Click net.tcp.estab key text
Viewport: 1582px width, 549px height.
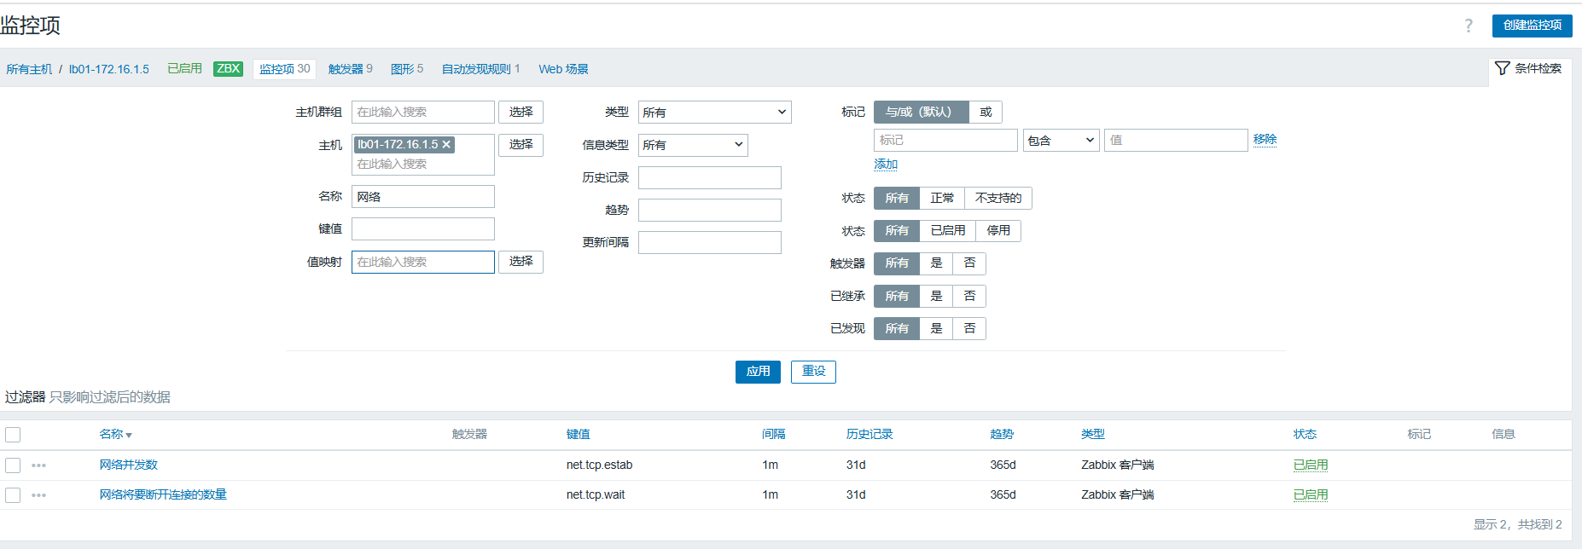pos(599,465)
